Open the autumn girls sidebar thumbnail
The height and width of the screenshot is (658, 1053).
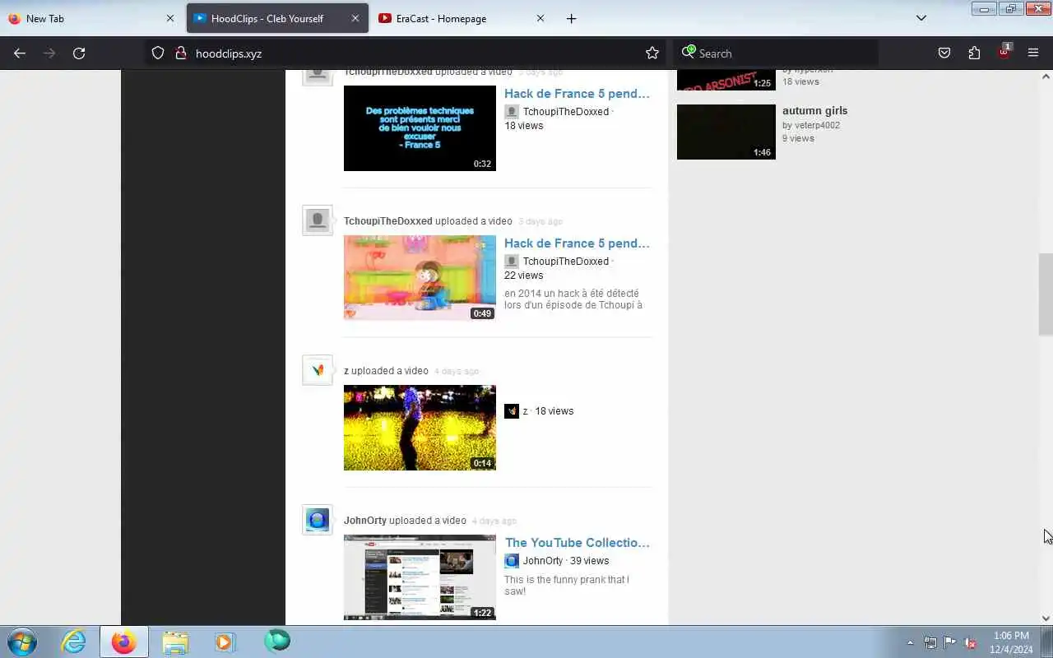click(726, 132)
